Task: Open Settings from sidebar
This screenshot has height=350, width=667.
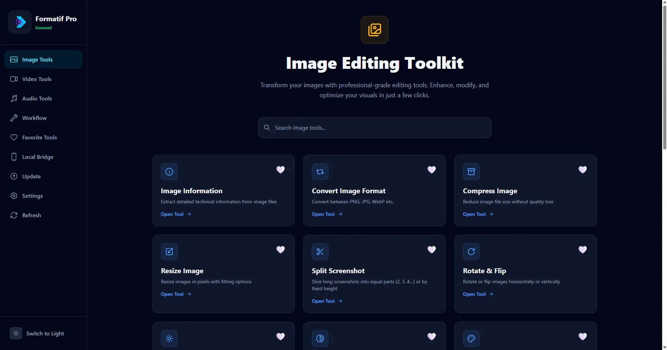Action: pyautogui.click(x=43, y=196)
